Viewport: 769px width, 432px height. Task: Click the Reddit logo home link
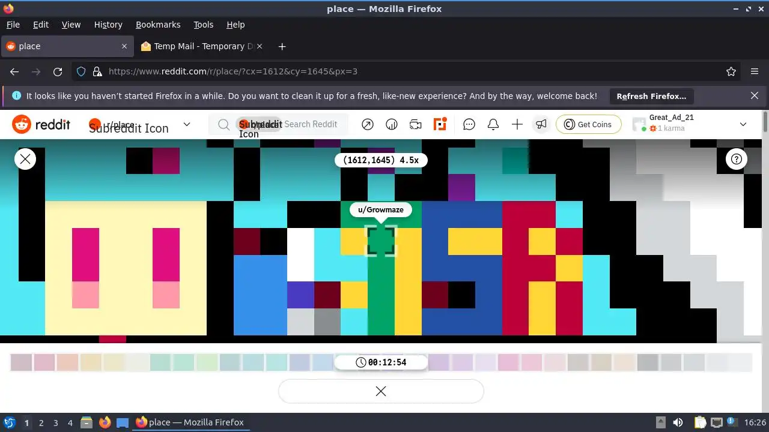pyautogui.click(x=41, y=124)
